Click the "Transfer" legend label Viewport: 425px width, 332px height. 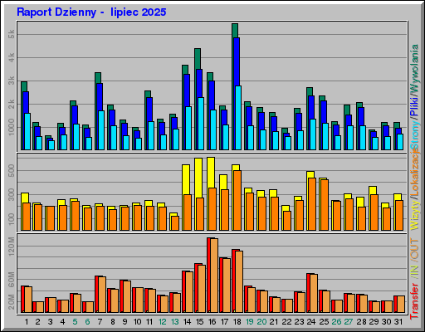coord(415,301)
